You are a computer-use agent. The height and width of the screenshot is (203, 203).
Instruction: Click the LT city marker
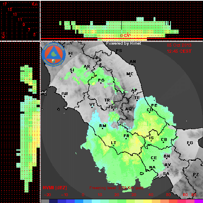coord(113,146)
